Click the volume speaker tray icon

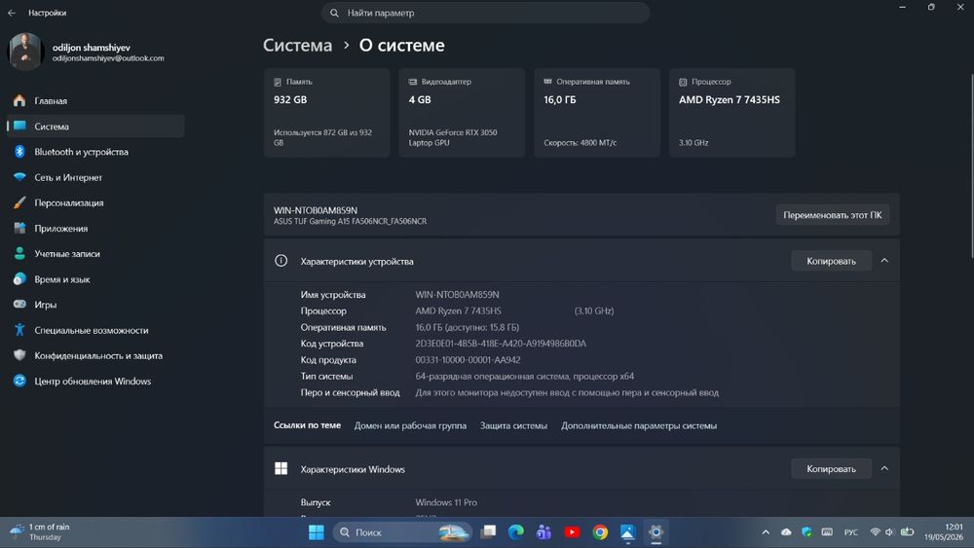click(889, 531)
